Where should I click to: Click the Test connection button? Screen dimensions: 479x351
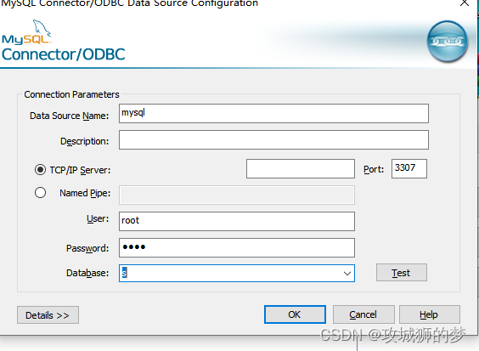click(402, 273)
